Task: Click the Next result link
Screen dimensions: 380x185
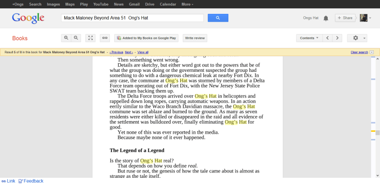Action: click(x=129, y=52)
